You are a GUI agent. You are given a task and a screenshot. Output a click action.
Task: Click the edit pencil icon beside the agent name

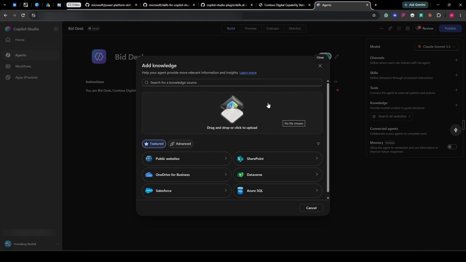(x=337, y=56)
